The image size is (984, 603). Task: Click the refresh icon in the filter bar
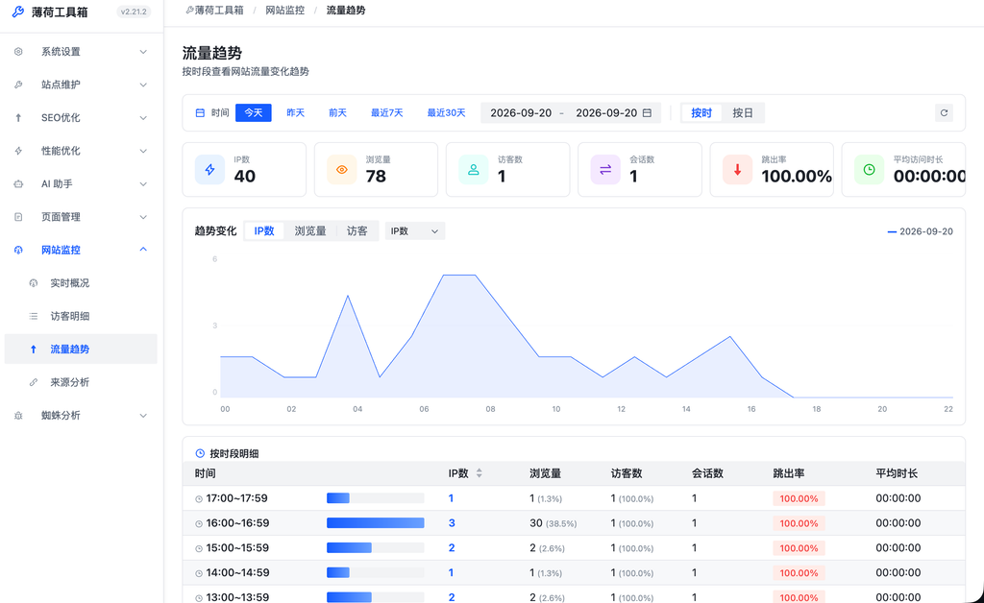pos(944,113)
